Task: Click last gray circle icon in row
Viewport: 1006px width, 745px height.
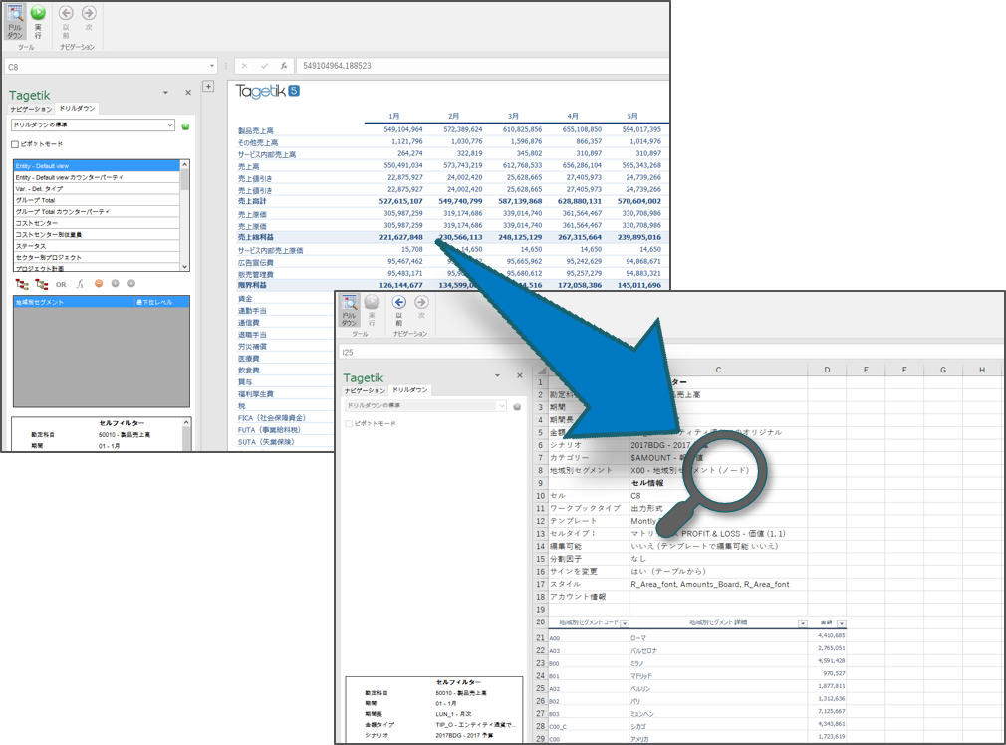Action: pos(130,283)
